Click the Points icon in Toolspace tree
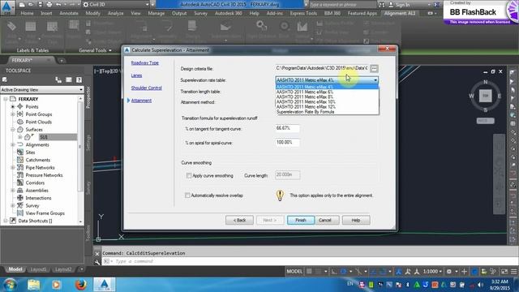The image size is (519, 292). [x=20, y=106]
